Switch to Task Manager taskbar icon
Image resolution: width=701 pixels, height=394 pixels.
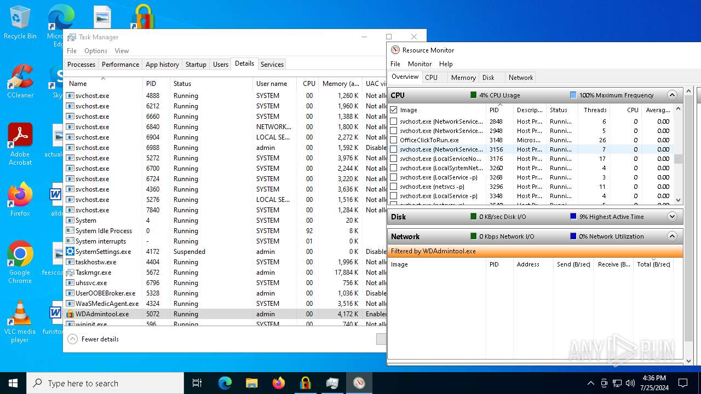[x=332, y=383]
